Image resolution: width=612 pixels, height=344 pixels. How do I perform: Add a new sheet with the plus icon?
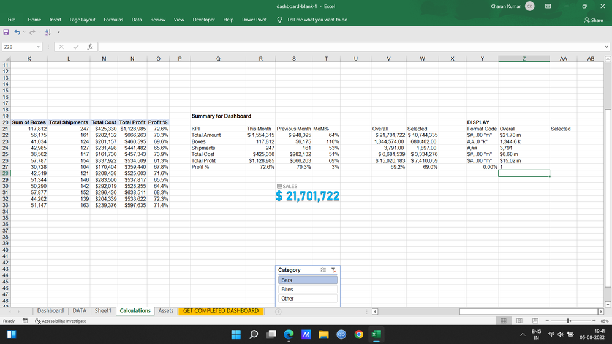tap(278, 312)
